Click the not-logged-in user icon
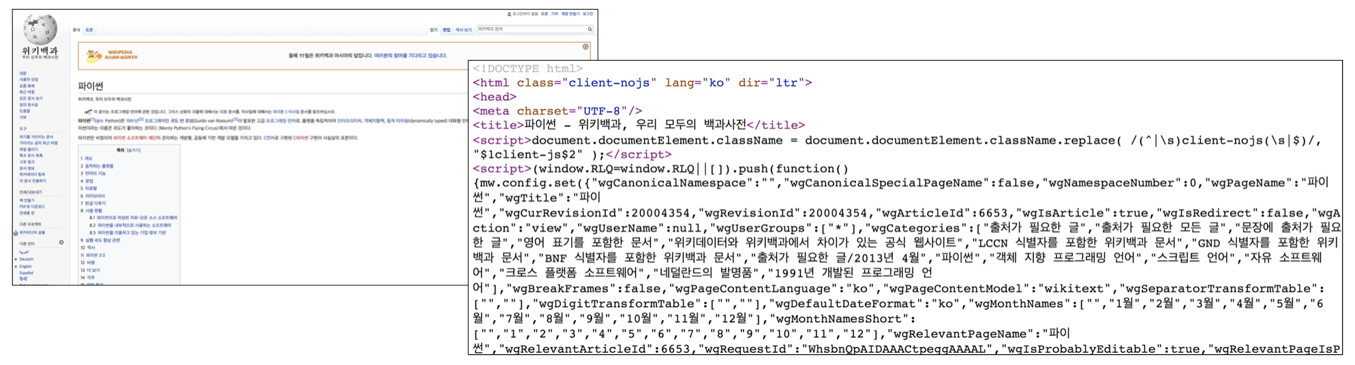1355x365 pixels. [x=509, y=14]
